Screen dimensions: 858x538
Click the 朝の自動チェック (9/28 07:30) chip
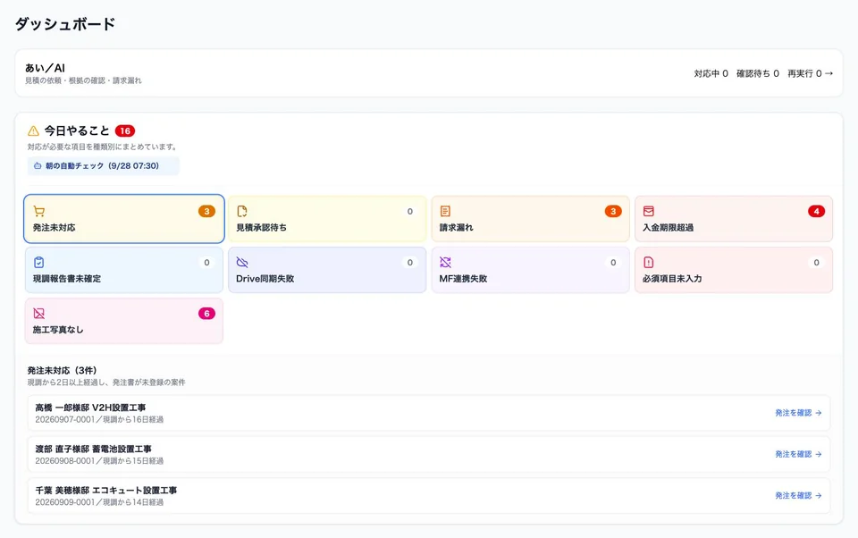[x=104, y=166]
